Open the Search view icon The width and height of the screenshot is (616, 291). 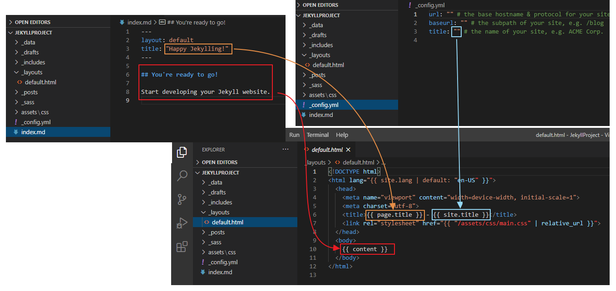[x=182, y=176]
